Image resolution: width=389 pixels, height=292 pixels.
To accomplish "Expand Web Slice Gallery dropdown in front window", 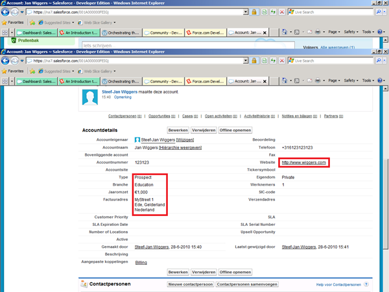I will (115, 71).
